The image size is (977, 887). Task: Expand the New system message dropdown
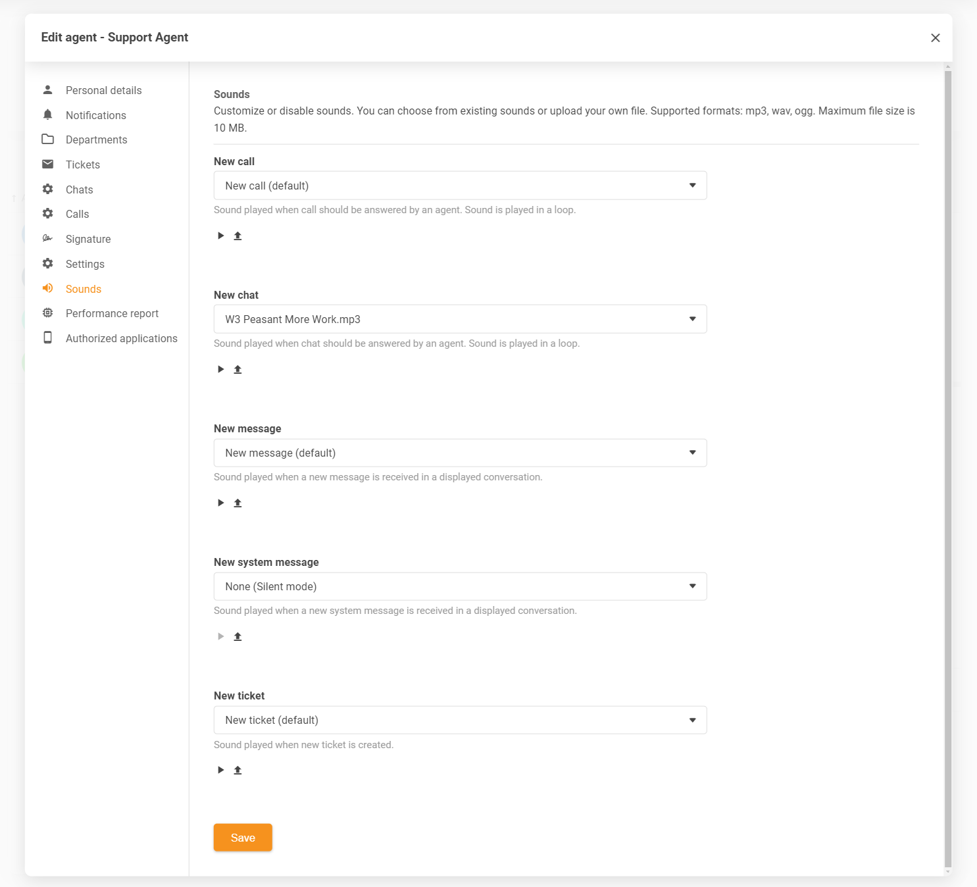(x=460, y=586)
